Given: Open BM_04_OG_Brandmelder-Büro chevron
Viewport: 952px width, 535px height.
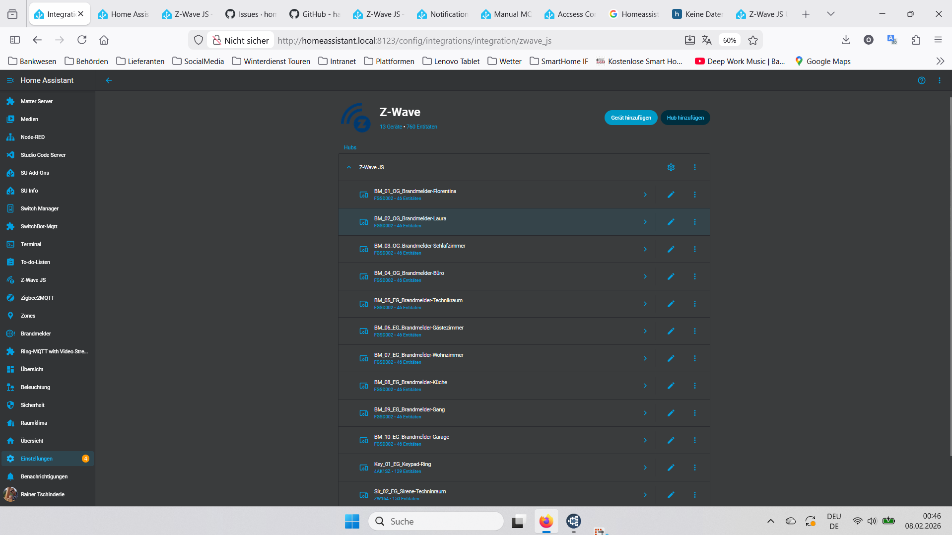Looking at the screenshot, I should [645, 276].
